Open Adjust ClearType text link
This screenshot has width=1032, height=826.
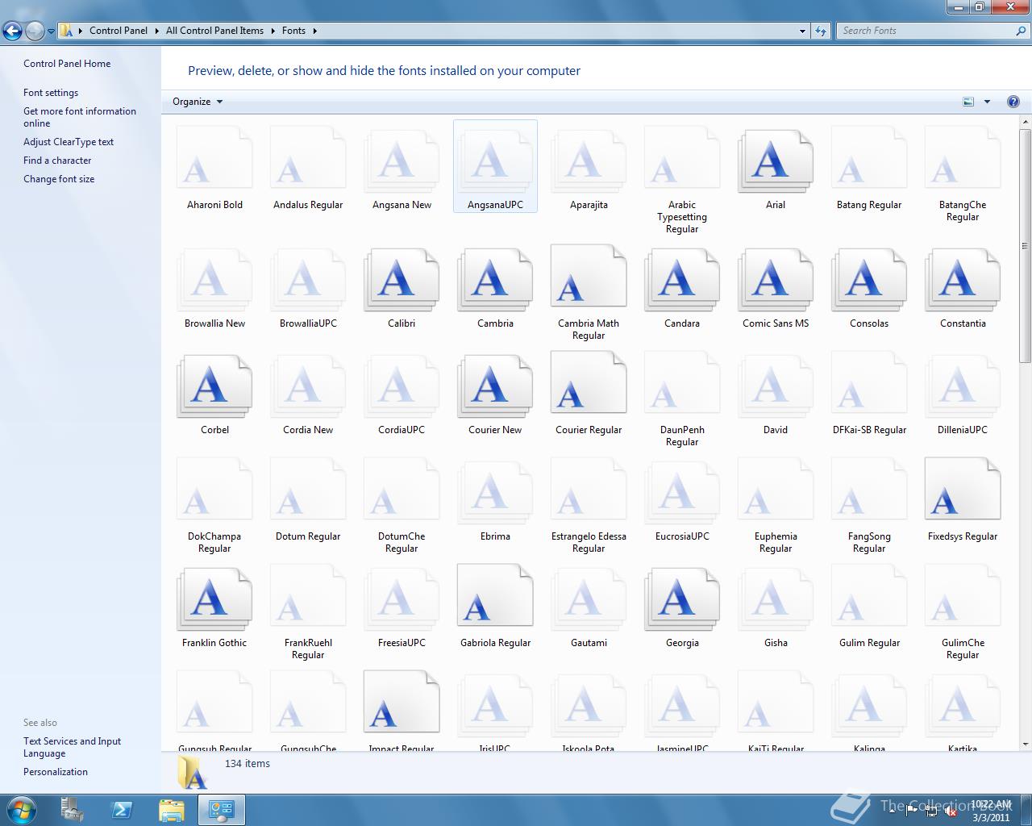click(69, 142)
